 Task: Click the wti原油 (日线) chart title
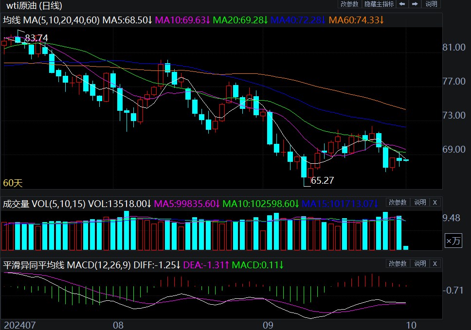(x=34, y=6)
